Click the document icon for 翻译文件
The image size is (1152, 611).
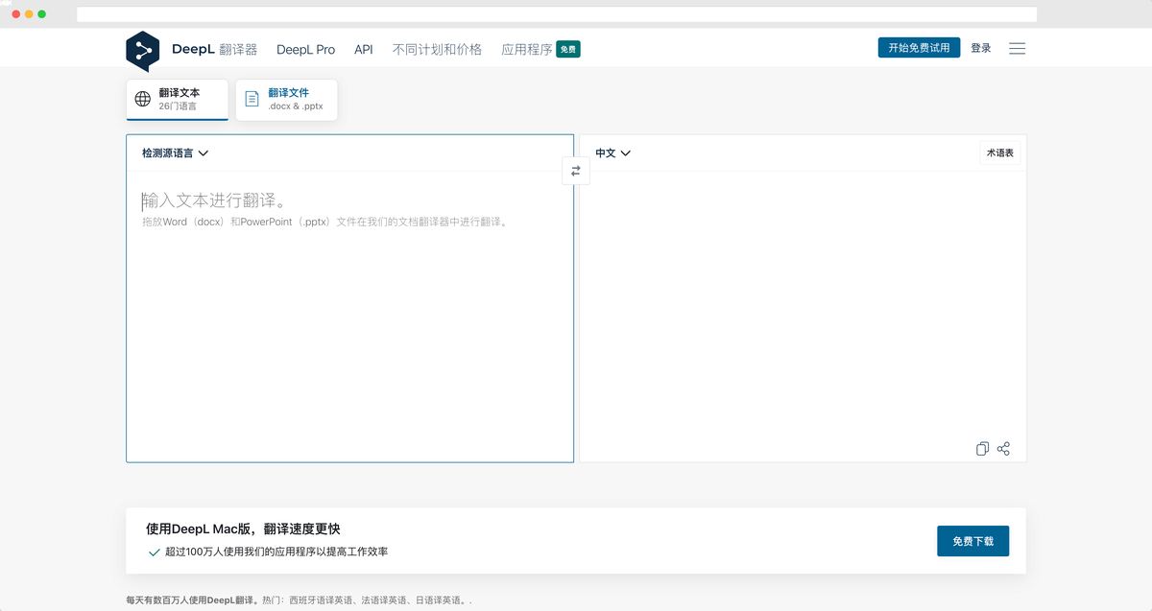click(x=252, y=99)
